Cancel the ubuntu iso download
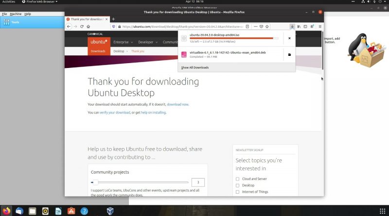This screenshot has width=389, height=216. (289, 38)
